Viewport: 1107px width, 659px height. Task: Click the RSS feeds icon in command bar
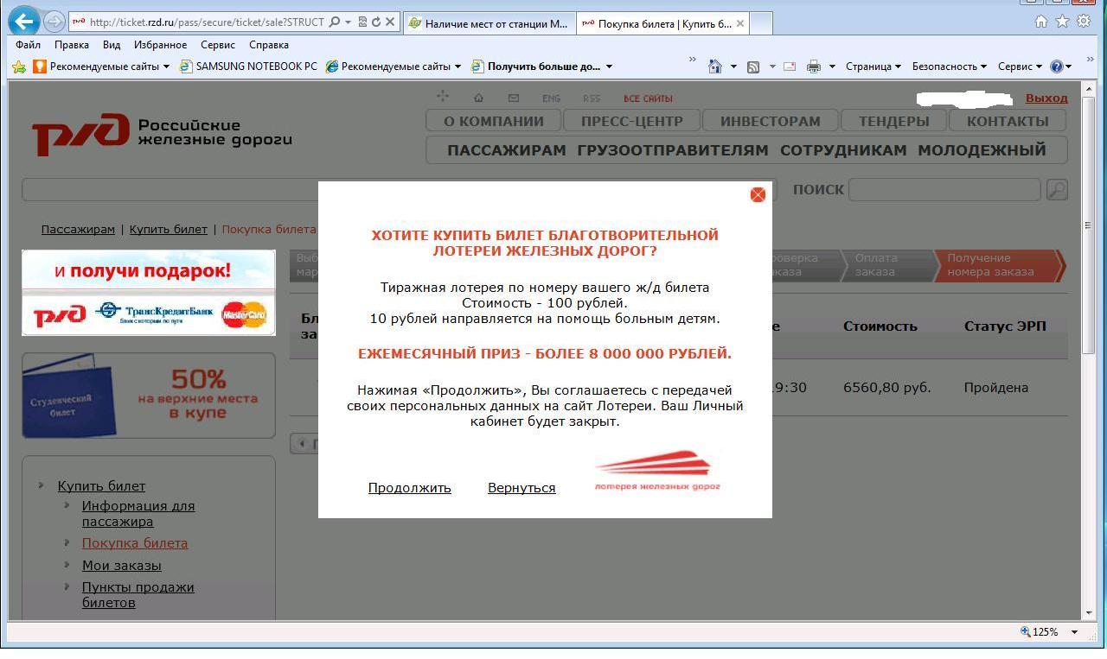point(753,67)
